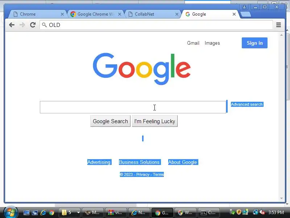Click the forward navigation arrow

[22, 25]
